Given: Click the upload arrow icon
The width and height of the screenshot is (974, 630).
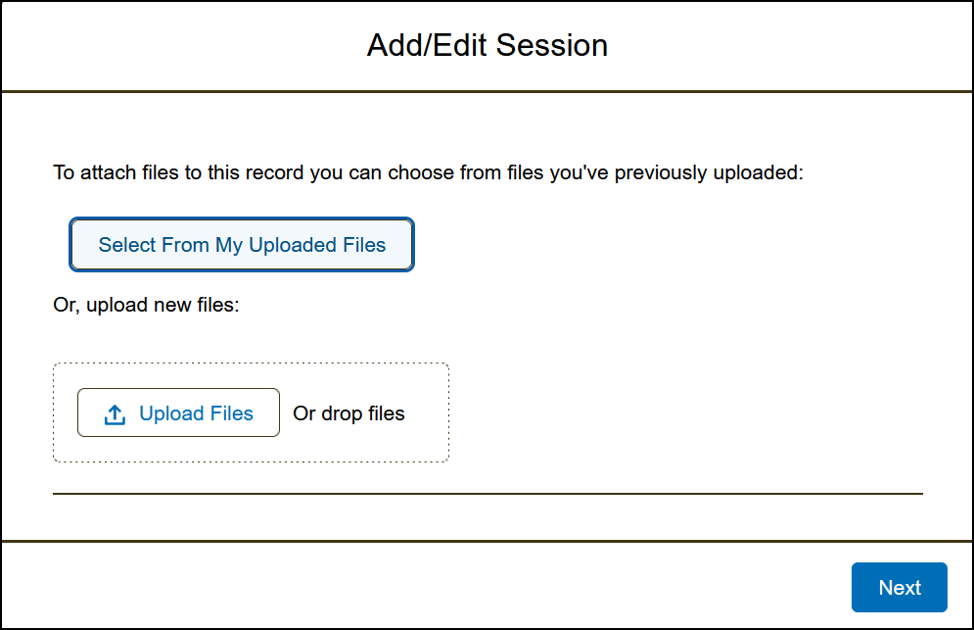Looking at the screenshot, I should 115,414.
